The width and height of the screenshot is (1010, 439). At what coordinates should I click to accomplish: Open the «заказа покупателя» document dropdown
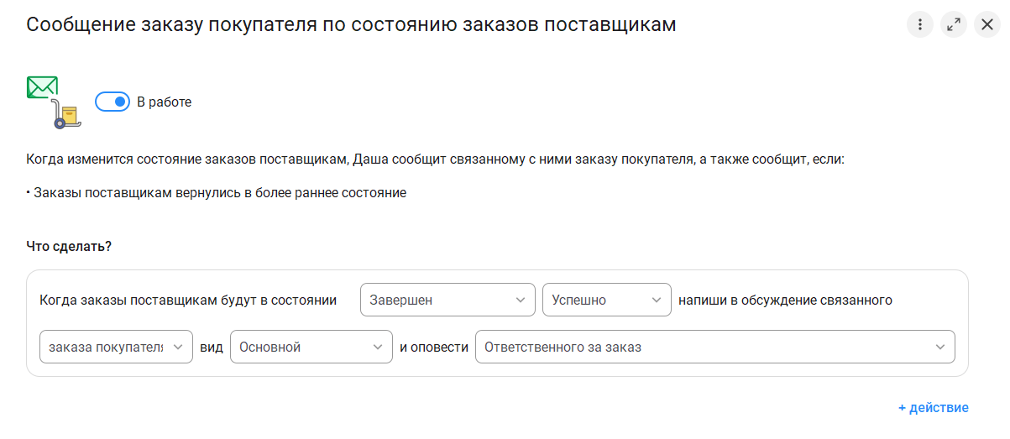coord(116,347)
